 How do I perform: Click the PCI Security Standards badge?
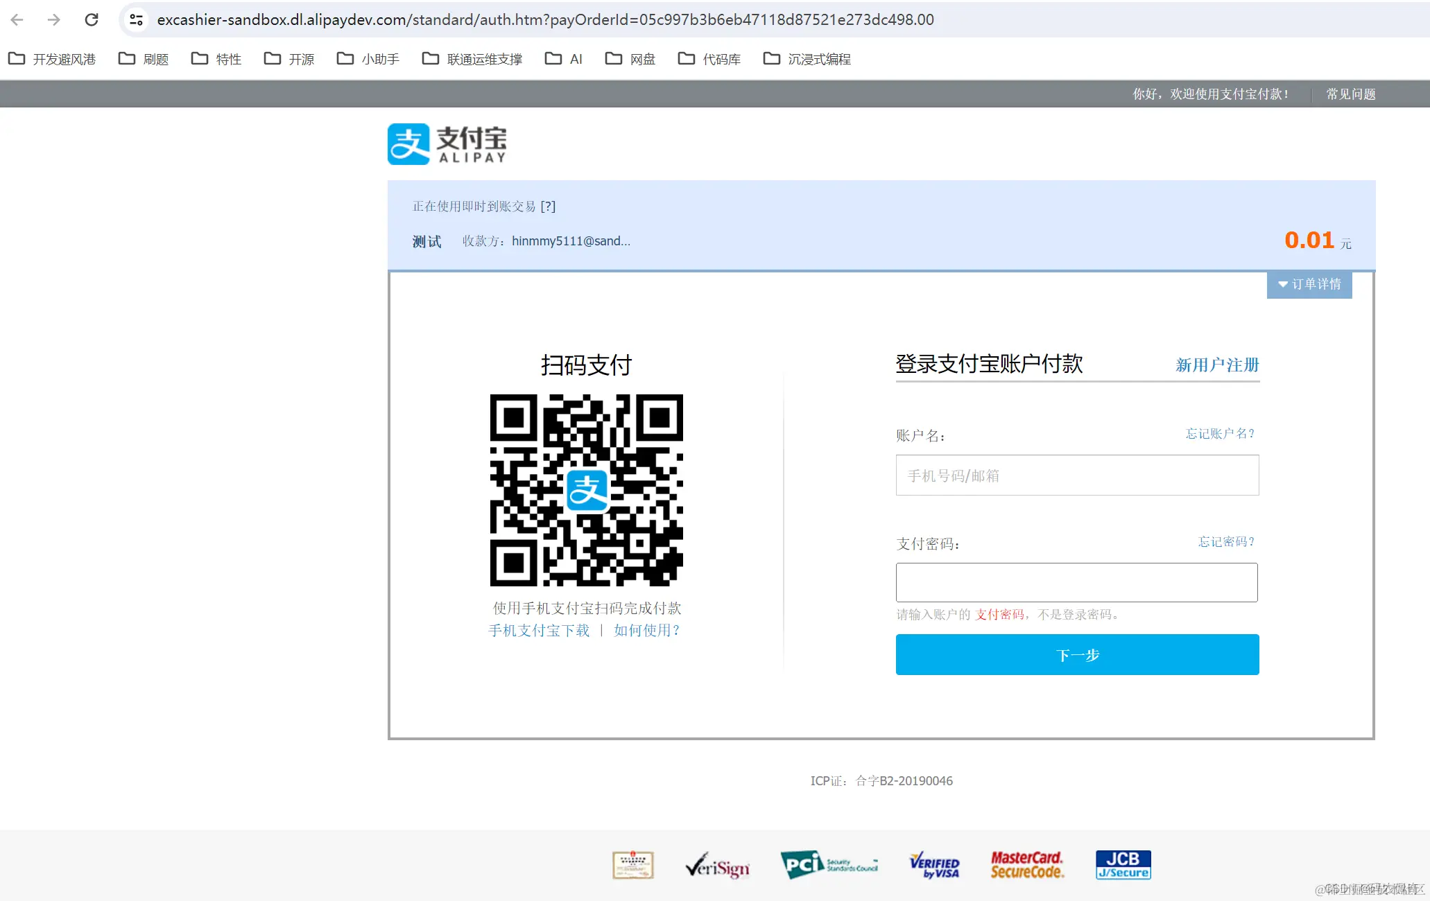tap(829, 864)
